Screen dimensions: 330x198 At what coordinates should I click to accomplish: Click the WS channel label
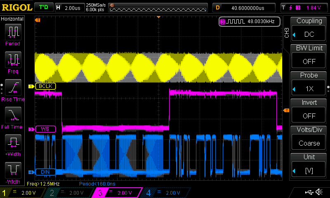45,129
